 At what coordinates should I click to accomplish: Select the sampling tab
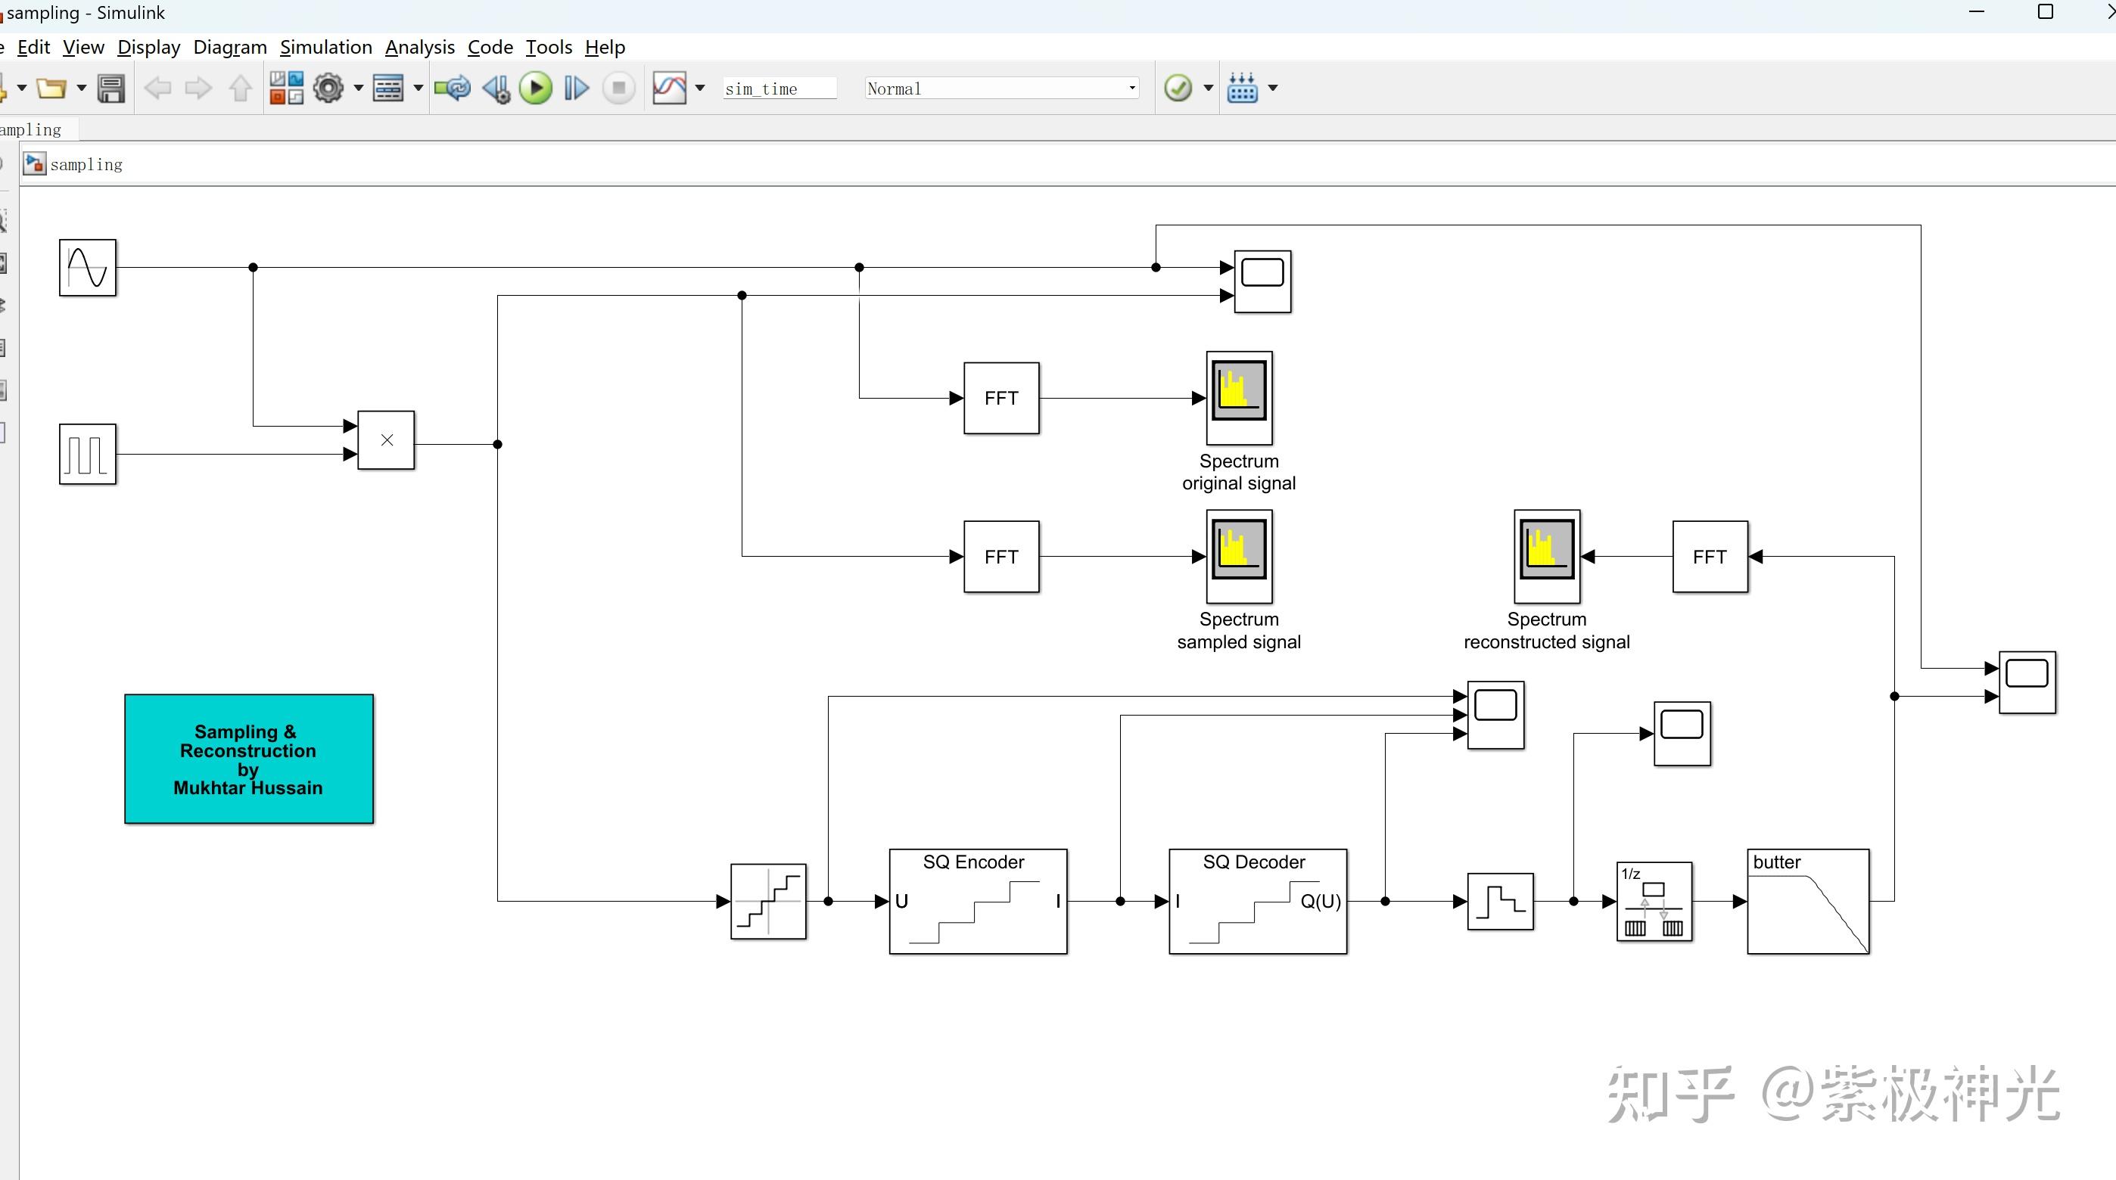point(30,129)
